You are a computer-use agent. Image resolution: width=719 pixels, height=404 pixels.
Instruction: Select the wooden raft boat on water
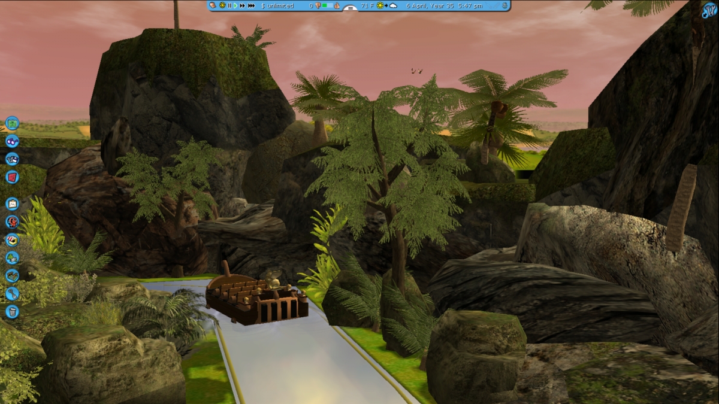[257, 298]
